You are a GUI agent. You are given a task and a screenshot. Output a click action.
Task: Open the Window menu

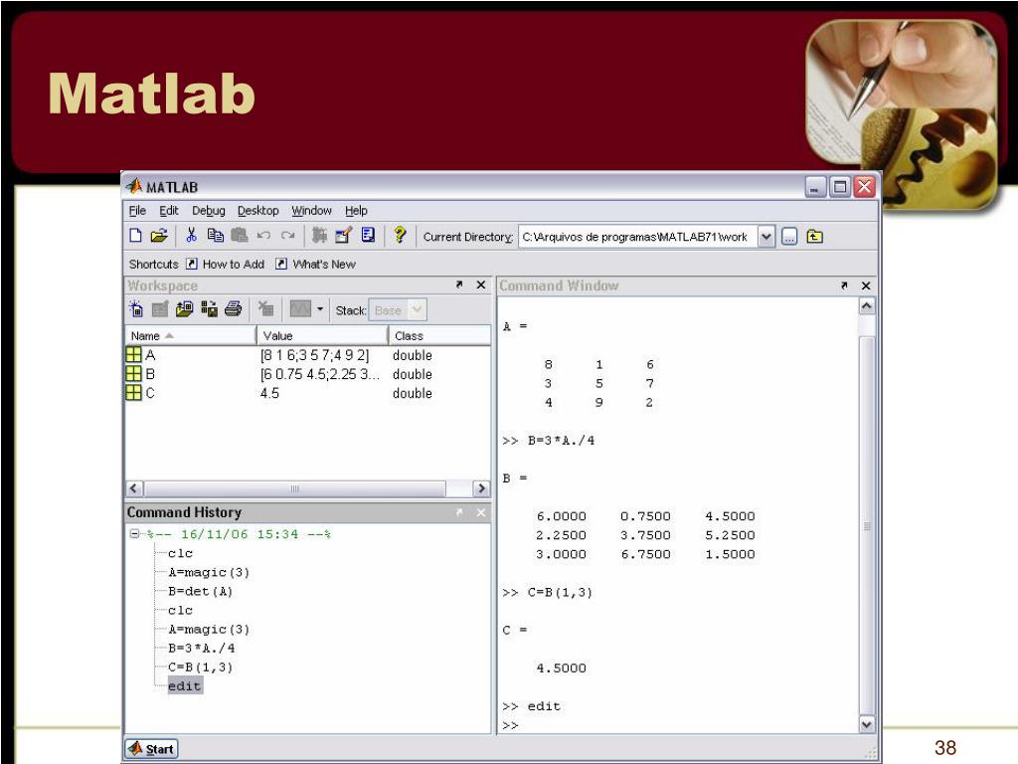pyautogui.click(x=311, y=211)
